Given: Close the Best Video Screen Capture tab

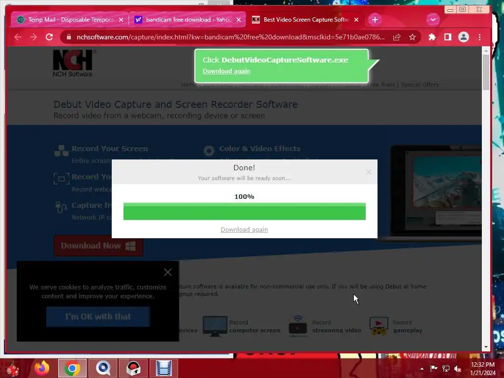Looking at the screenshot, I should [356, 20].
